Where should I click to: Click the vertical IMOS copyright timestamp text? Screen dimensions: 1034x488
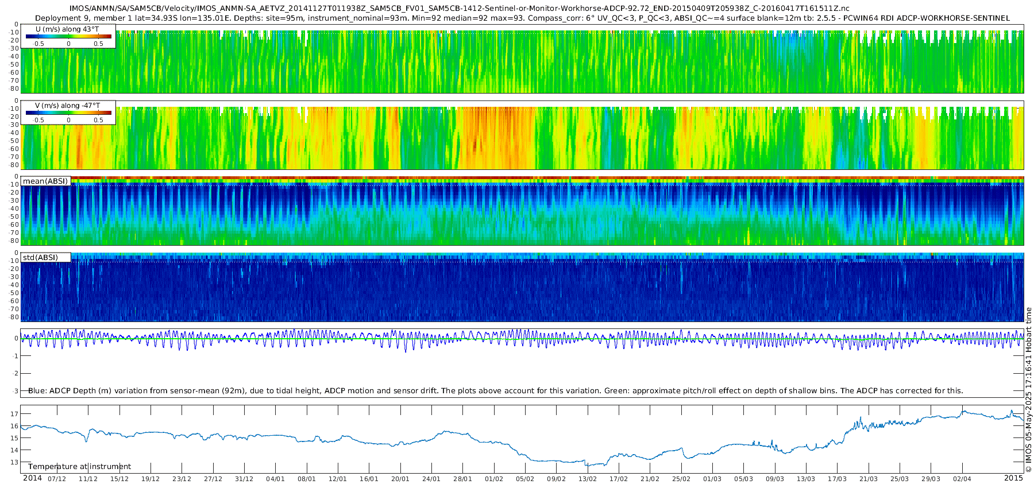click(x=1028, y=390)
